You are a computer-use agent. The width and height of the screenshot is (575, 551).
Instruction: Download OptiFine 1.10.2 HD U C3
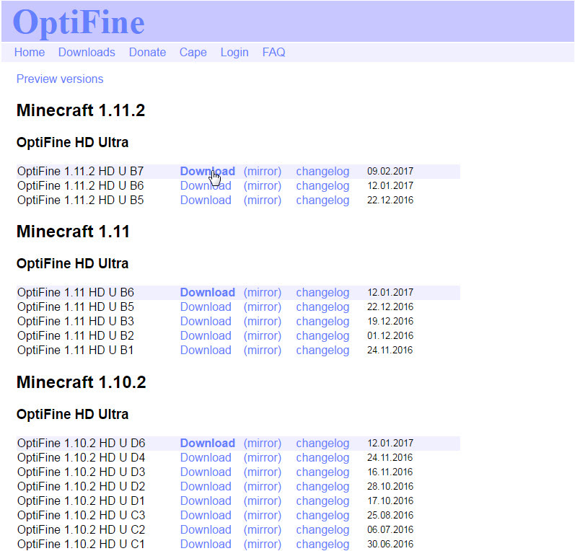click(206, 515)
